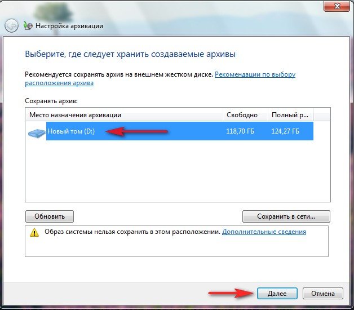Click the 124,27 ГБ total size value
This screenshot has width=354, height=310.
(285, 131)
